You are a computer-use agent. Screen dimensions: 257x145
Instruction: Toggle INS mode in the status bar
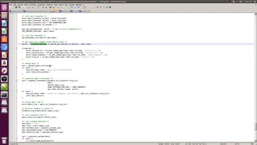coord(253,144)
